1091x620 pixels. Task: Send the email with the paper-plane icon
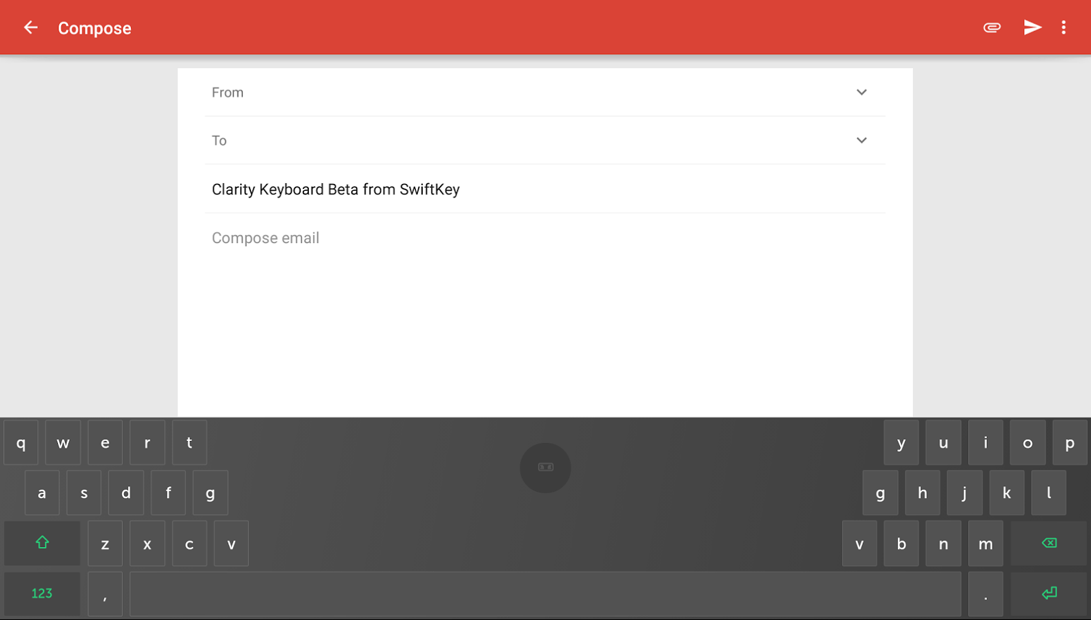click(1032, 28)
